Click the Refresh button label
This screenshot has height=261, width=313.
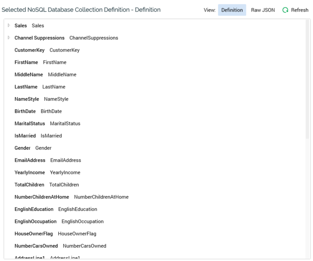pos(299,10)
